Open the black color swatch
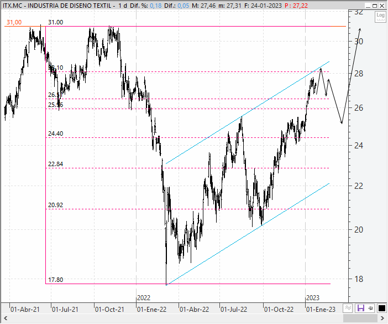 [x=382, y=308]
